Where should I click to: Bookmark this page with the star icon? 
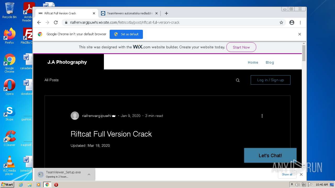pyautogui.click(x=281, y=22)
